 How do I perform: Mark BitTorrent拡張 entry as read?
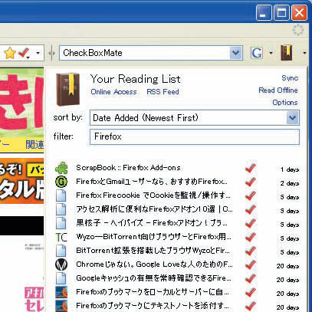(251, 251)
